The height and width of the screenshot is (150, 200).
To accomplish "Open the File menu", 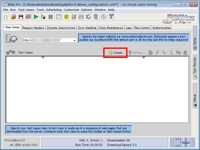I will (x=5, y=10).
